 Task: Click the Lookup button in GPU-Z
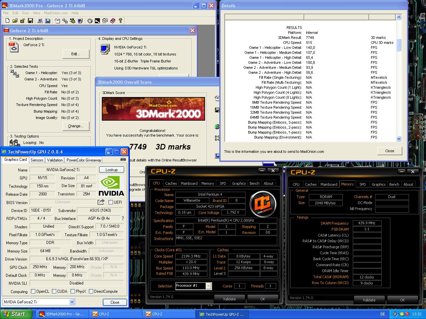[111, 169]
